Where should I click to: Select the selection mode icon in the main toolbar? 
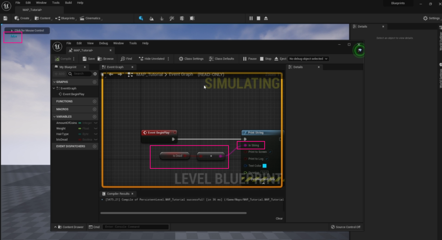(x=141, y=18)
